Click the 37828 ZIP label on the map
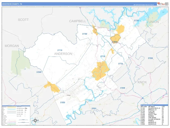The height and width of the screenshot is (128, 170). click(x=114, y=42)
